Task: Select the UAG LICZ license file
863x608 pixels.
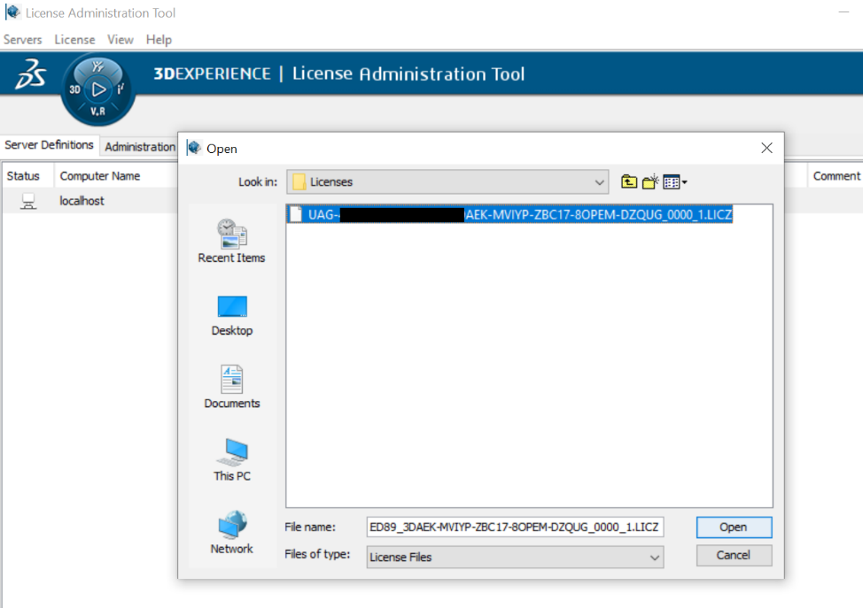Action: click(x=510, y=214)
